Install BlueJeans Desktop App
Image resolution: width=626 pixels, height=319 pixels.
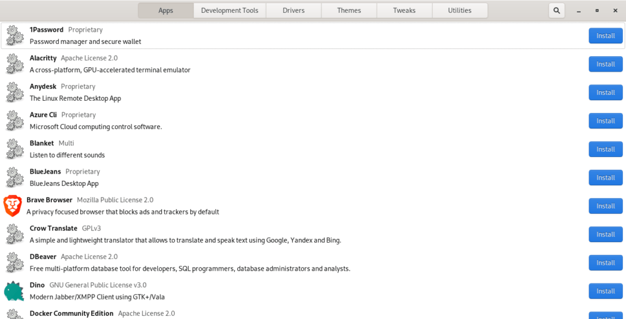(x=605, y=178)
